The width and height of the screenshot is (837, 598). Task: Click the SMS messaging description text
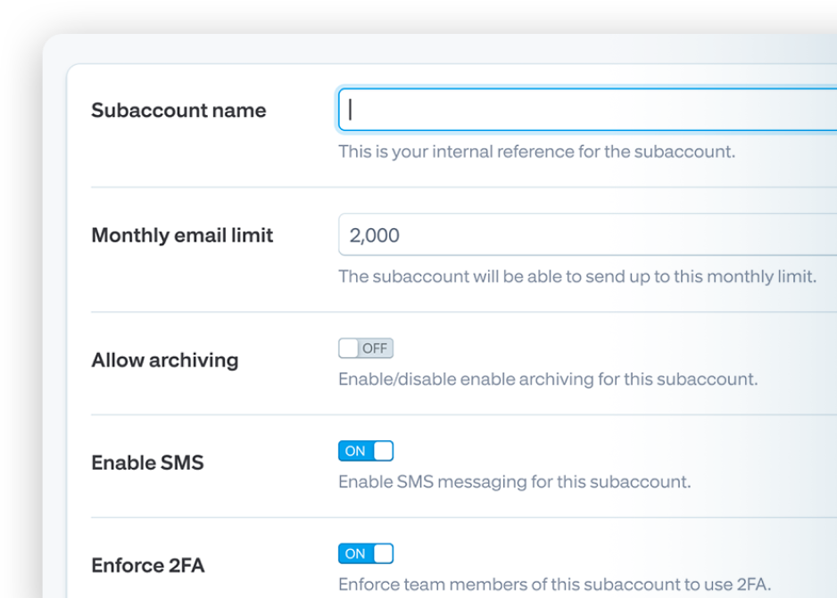click(x=514, y=482)
